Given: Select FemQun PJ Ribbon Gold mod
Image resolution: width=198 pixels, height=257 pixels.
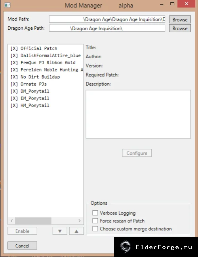Looking at the screenshot, I should (43, 63).
